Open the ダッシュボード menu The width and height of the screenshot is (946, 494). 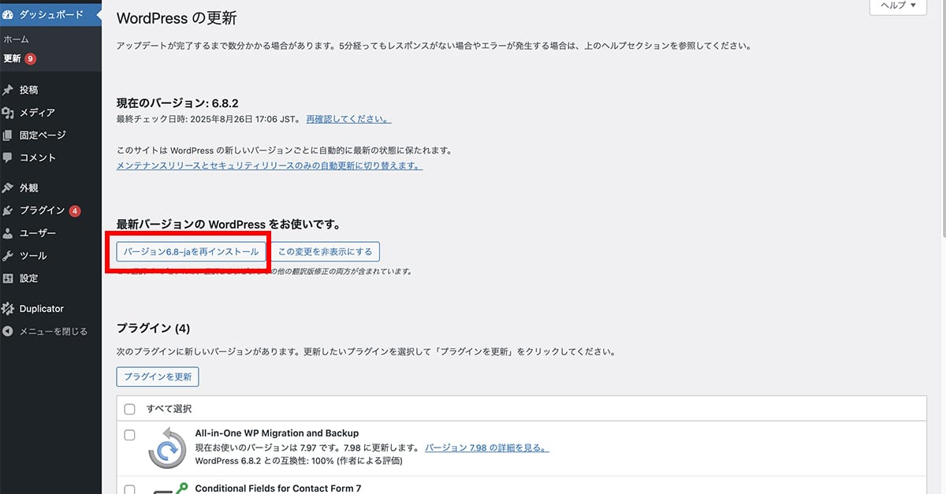point(50,14)
